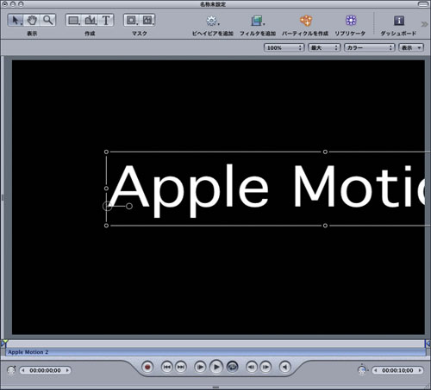Step to next frame

coord(265,367)
